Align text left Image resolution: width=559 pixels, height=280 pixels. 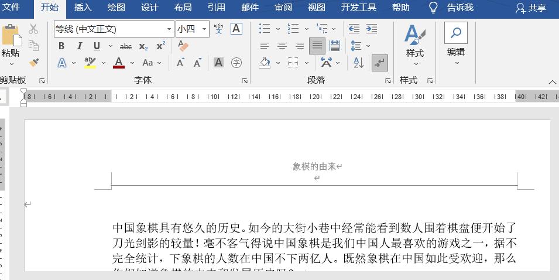pyautogui.click(x=264, y=46)
